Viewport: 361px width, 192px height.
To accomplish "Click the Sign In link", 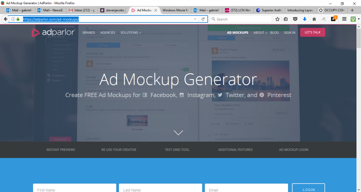I will 289,33.
